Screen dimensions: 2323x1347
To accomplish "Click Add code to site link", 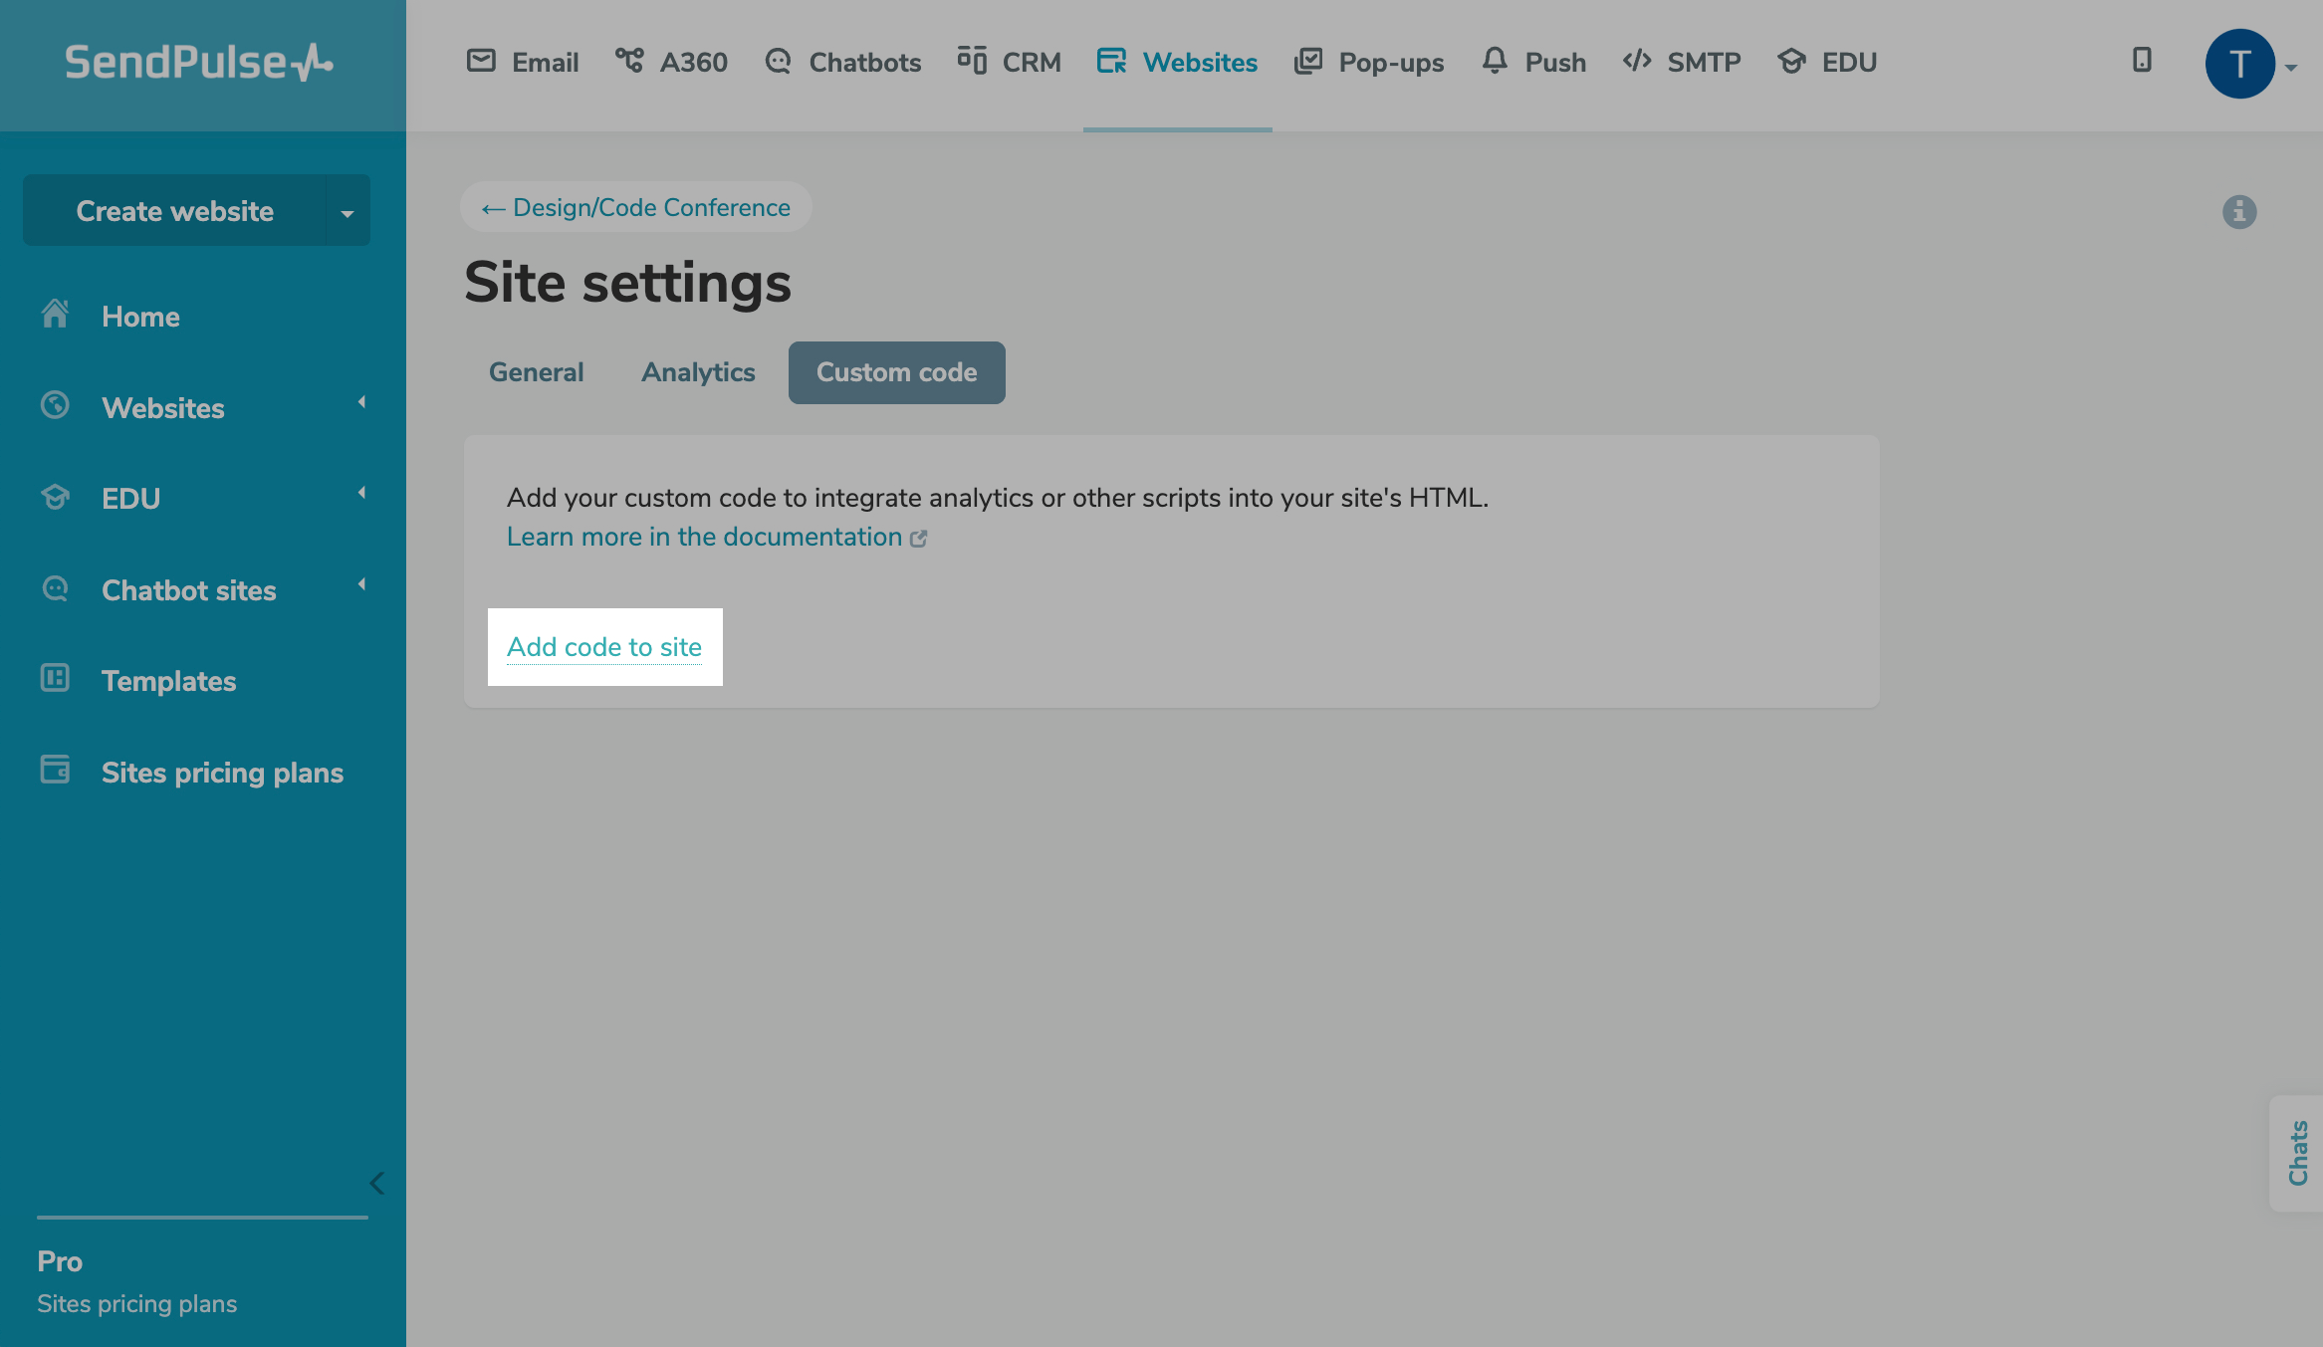I will point(604,647).
